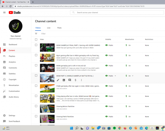
Task: Click the search field across your channel
Action: click(x=117, y=13)
